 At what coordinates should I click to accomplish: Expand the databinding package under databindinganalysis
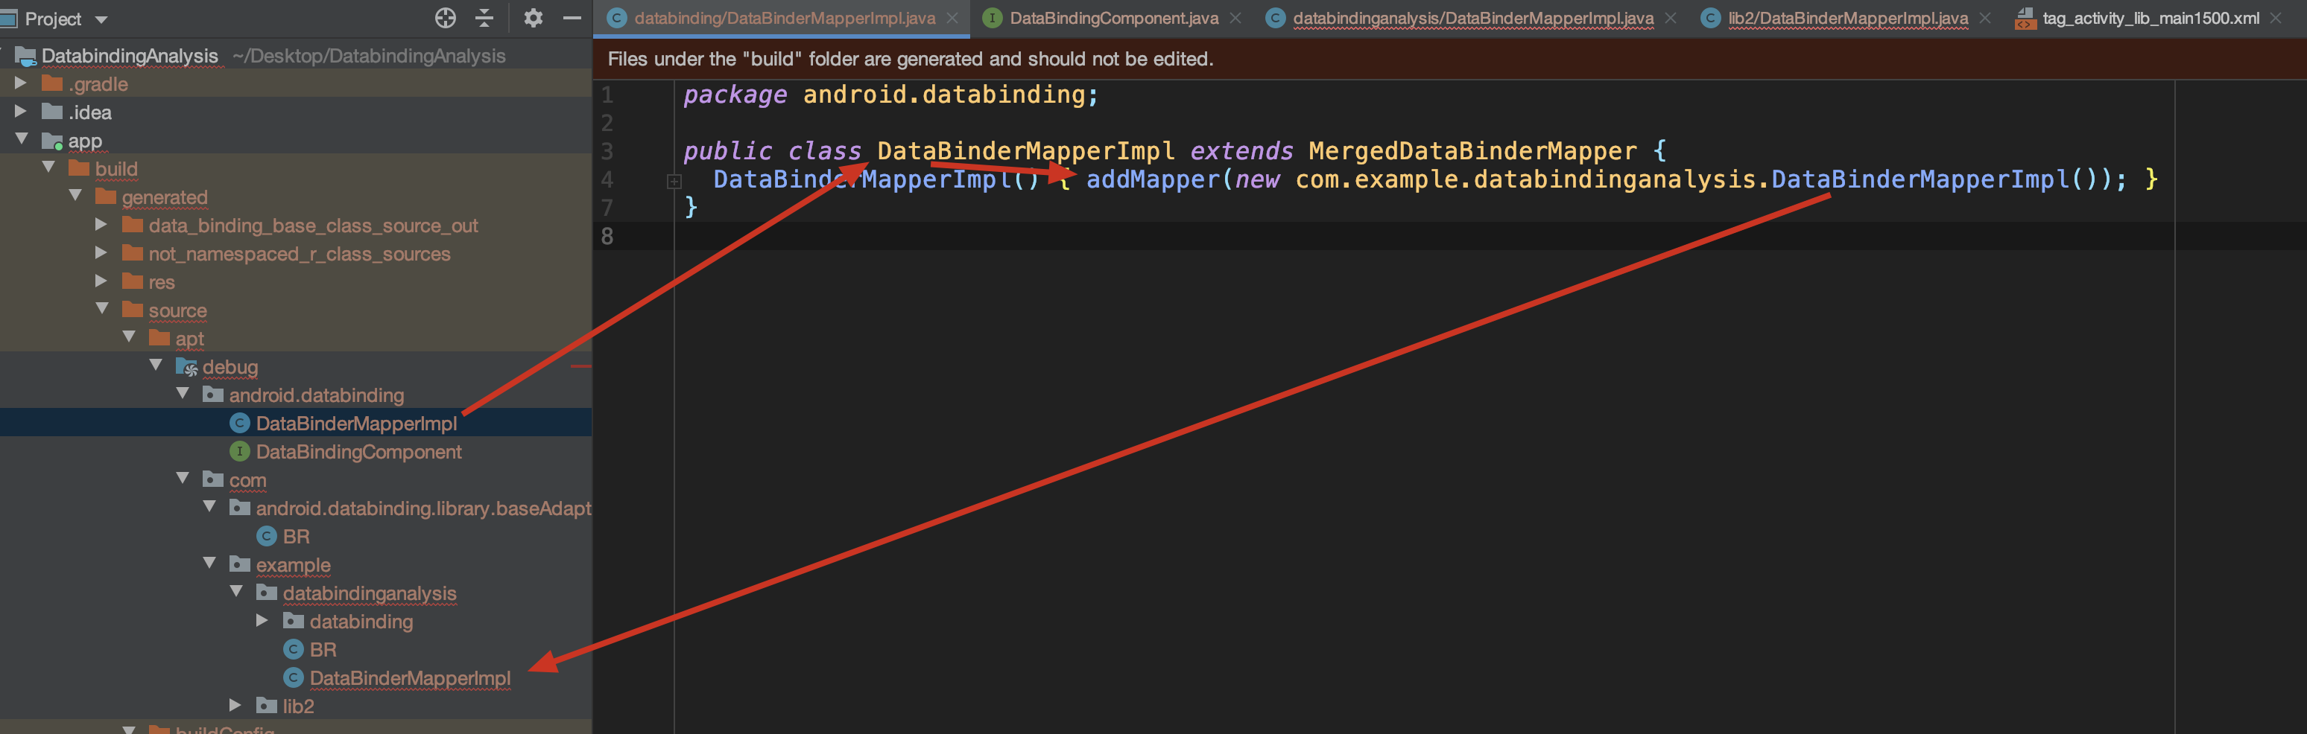262,620
